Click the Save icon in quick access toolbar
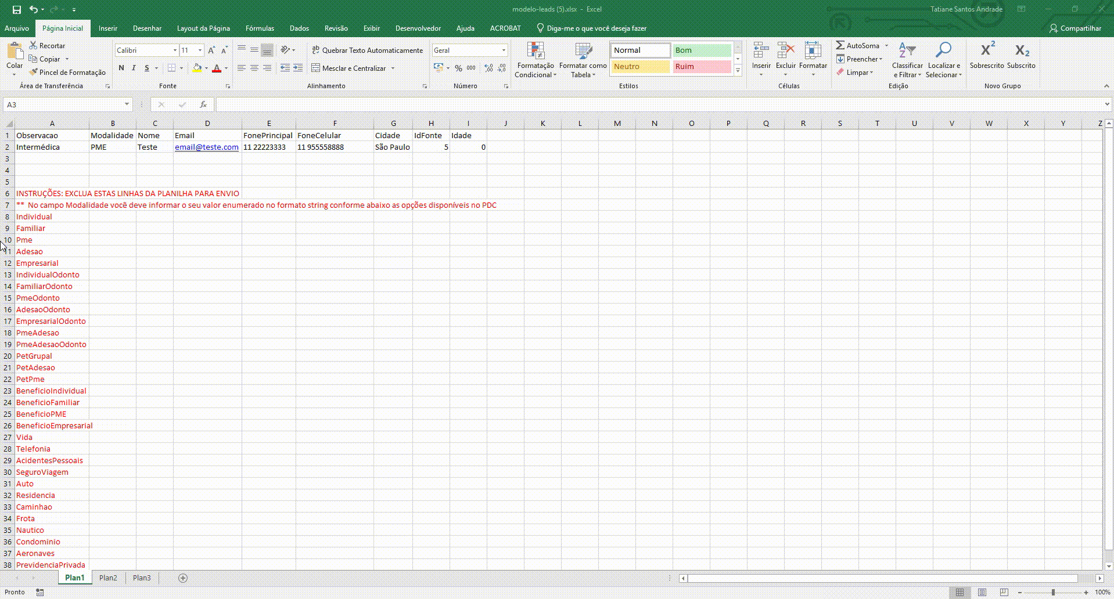The image size is (1114, 599). click(x=16, y=9)
